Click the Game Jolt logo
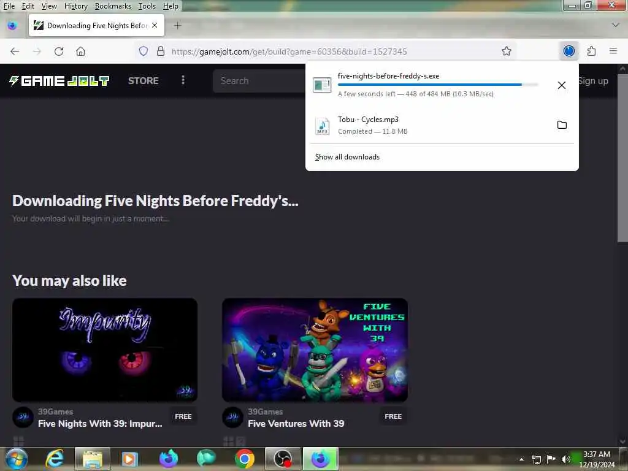The height and width of the screenshot is (471, 628). (x=59, y=81)
